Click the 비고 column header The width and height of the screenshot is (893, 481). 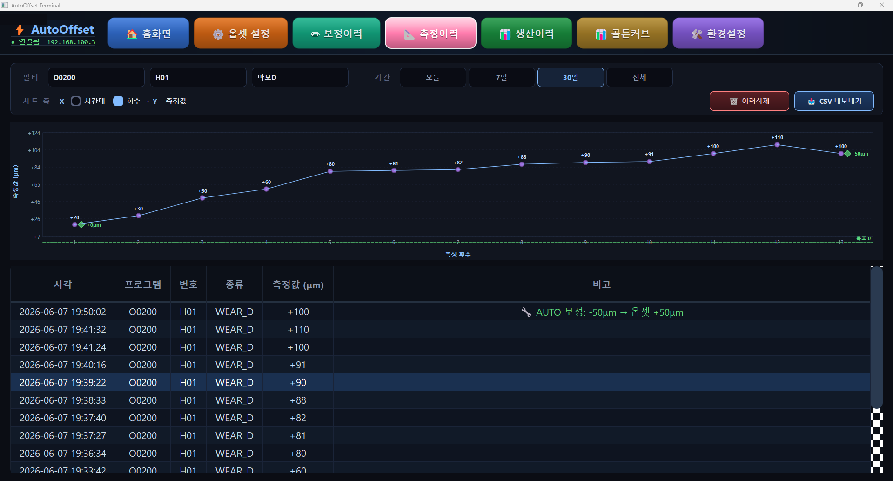[602, 284]
